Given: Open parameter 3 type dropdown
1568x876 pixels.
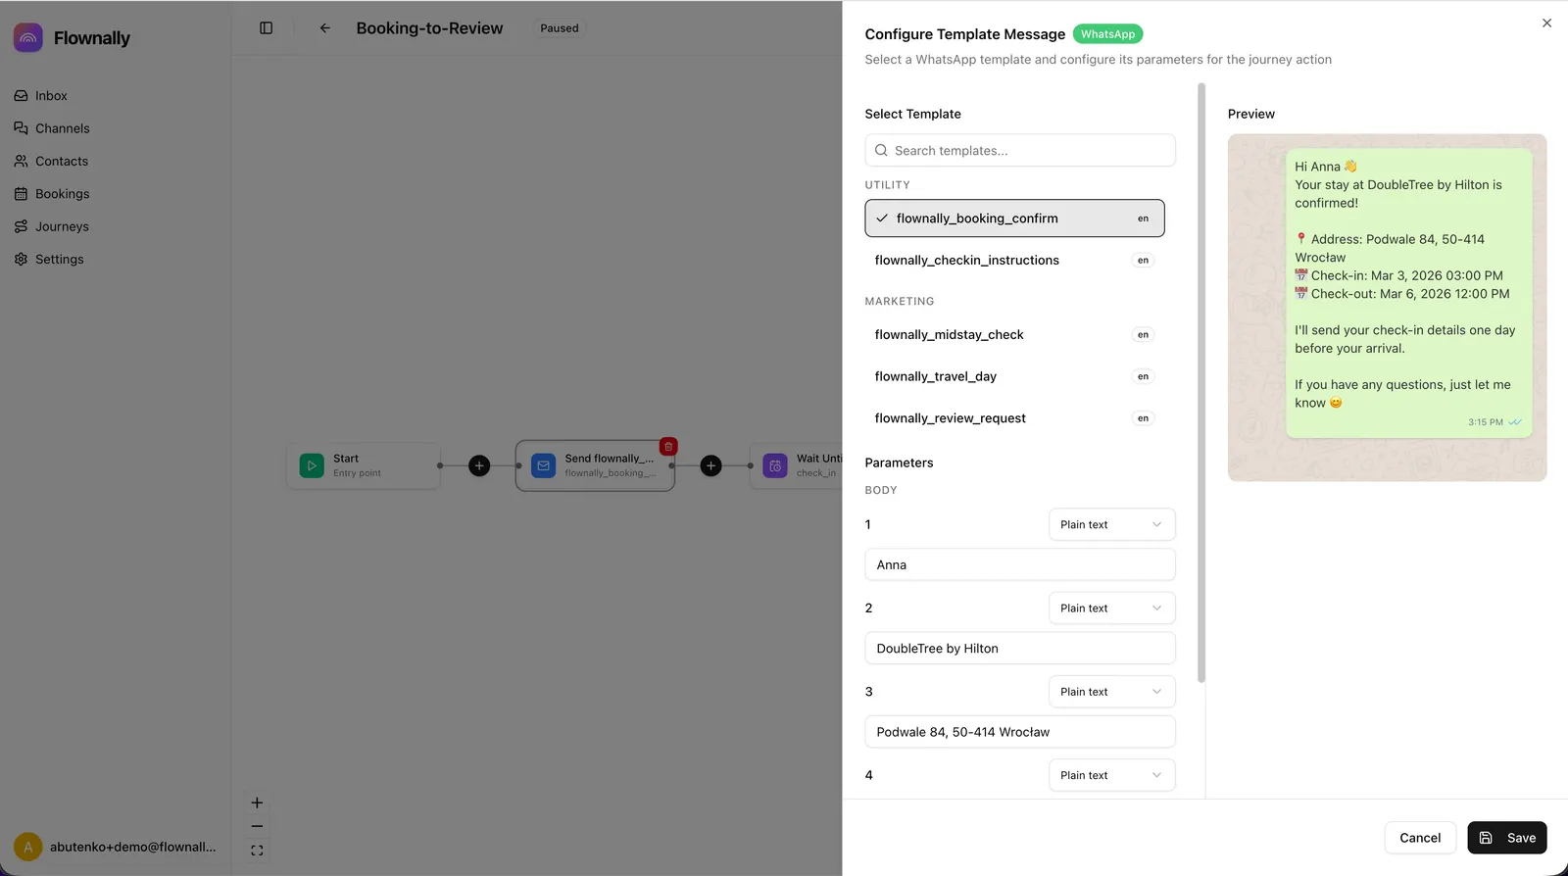Looking at the screenshot, I should click(x=1111, y=691).
